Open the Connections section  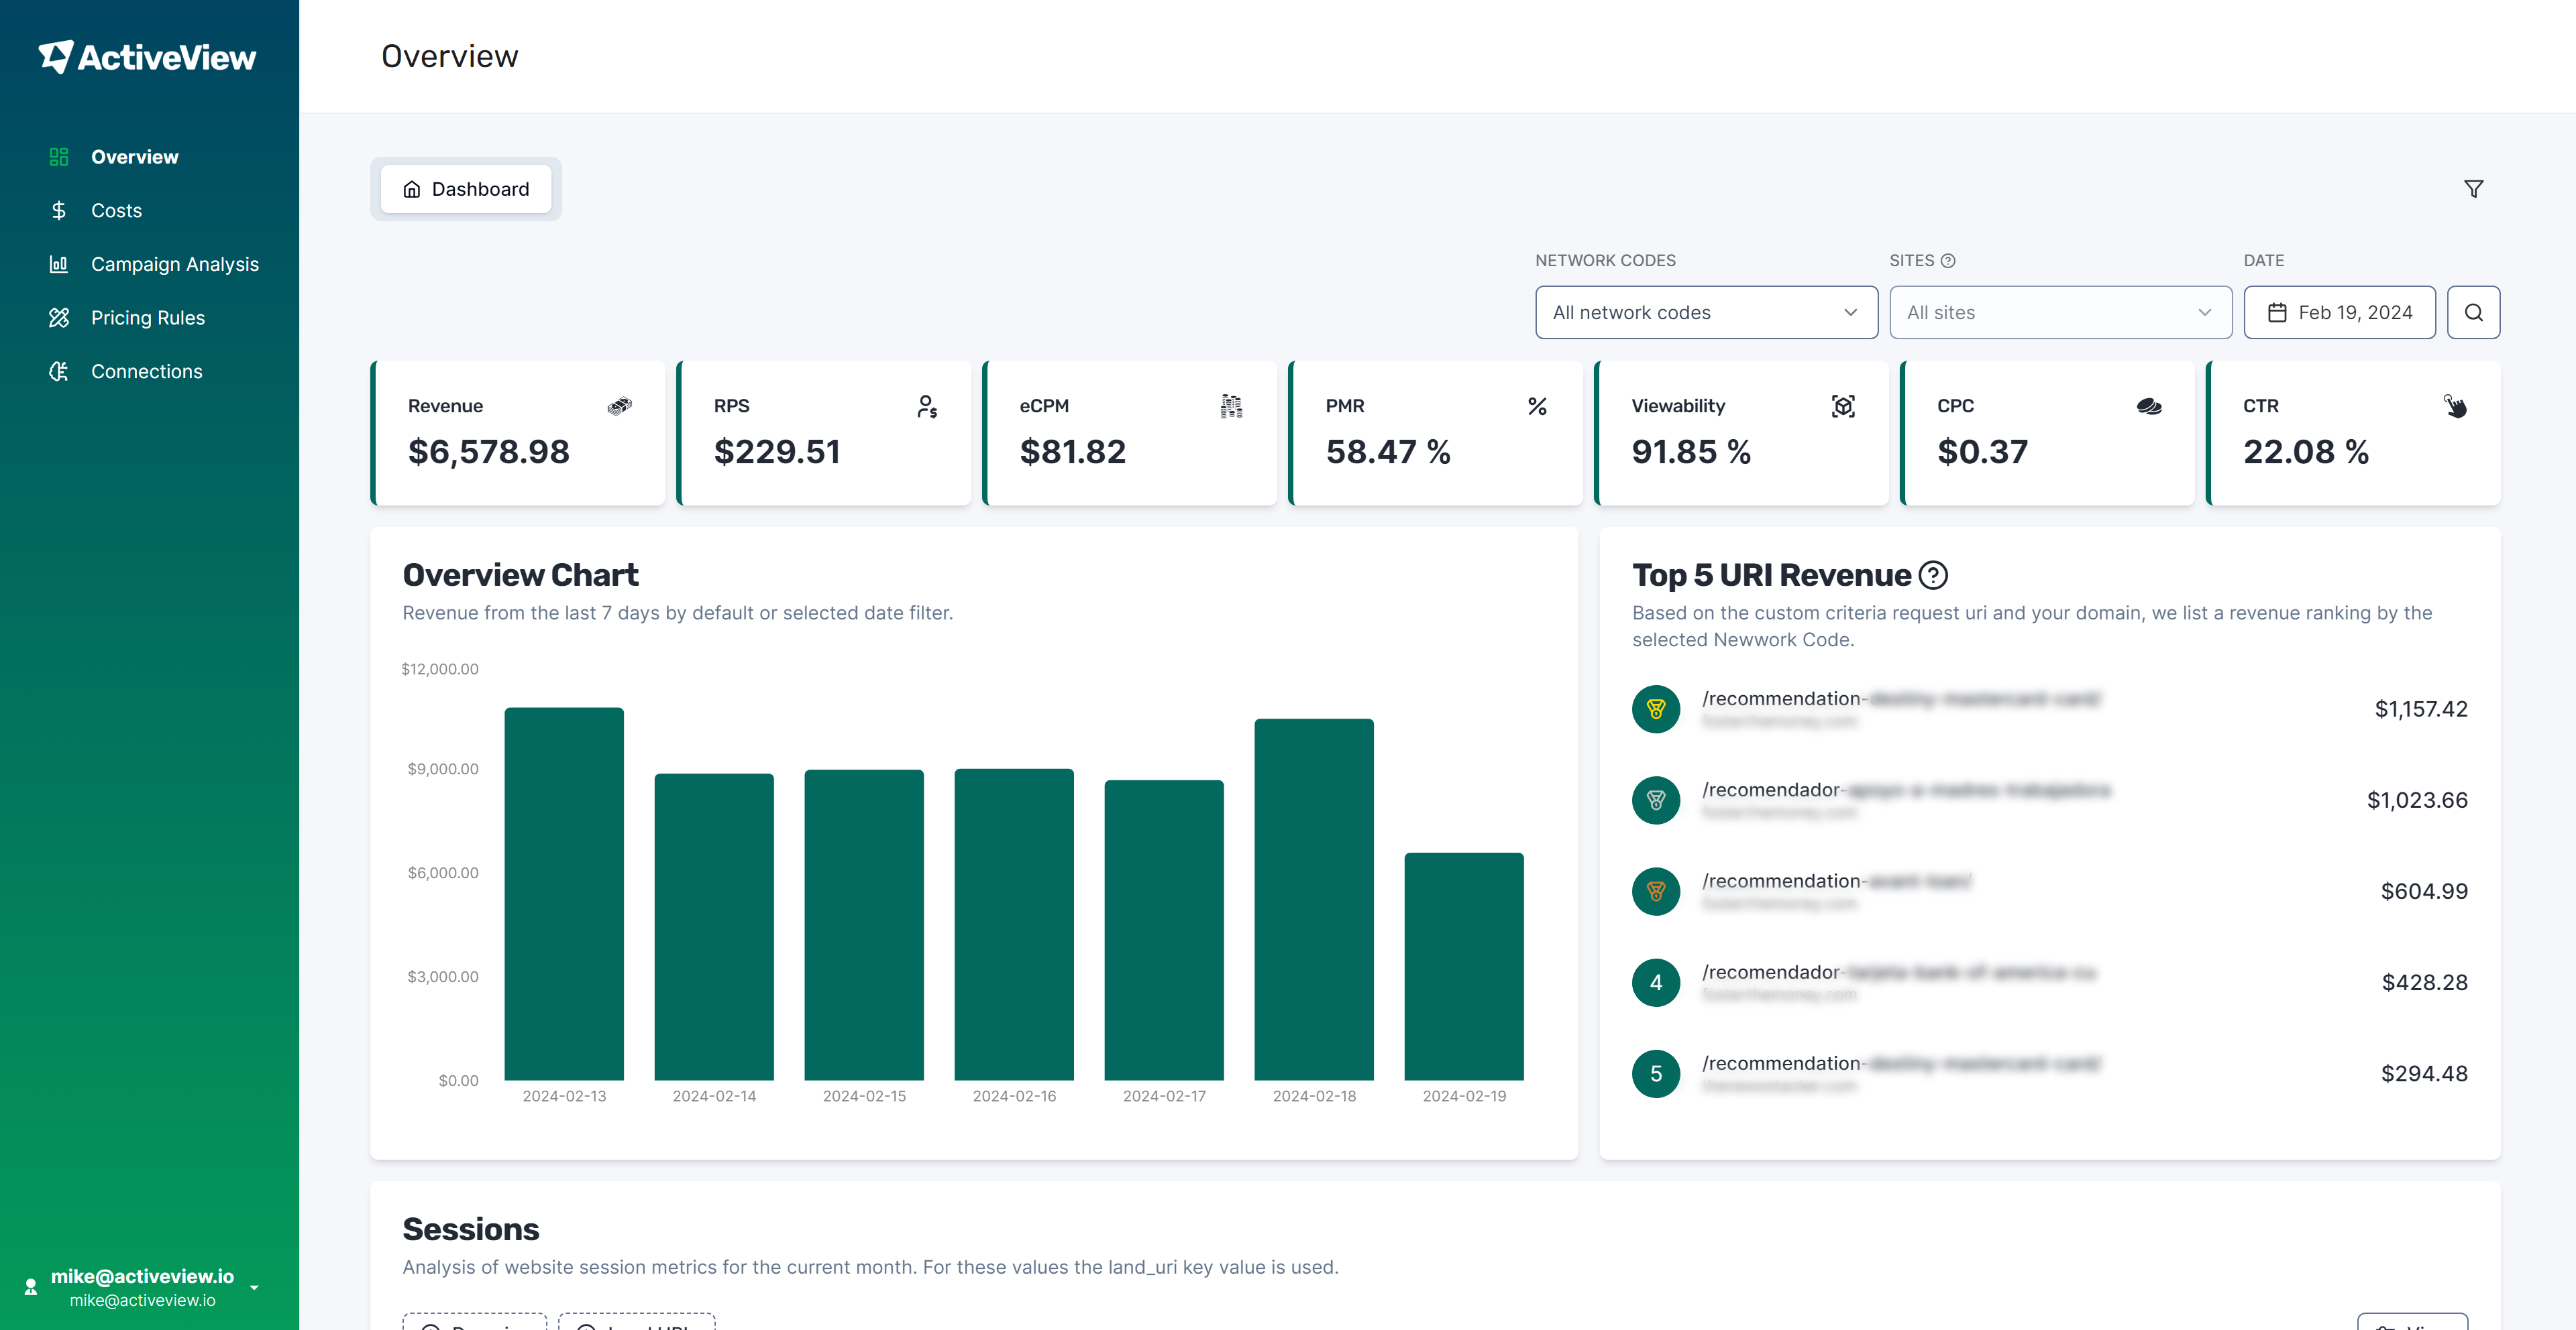pos(146,372)
